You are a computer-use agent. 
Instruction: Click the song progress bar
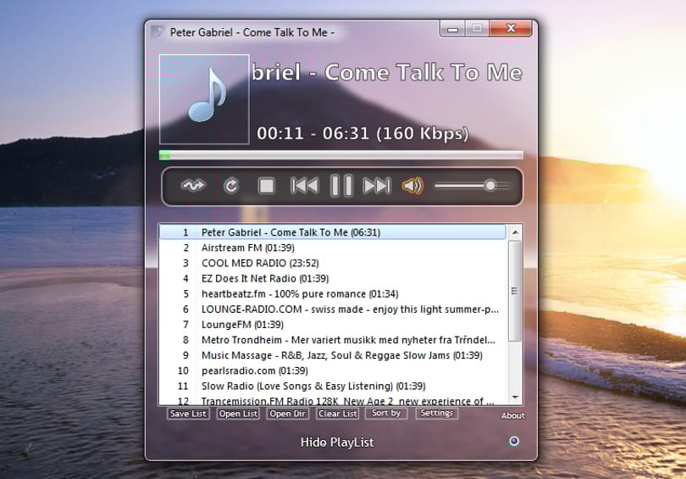tap(341, 155)
